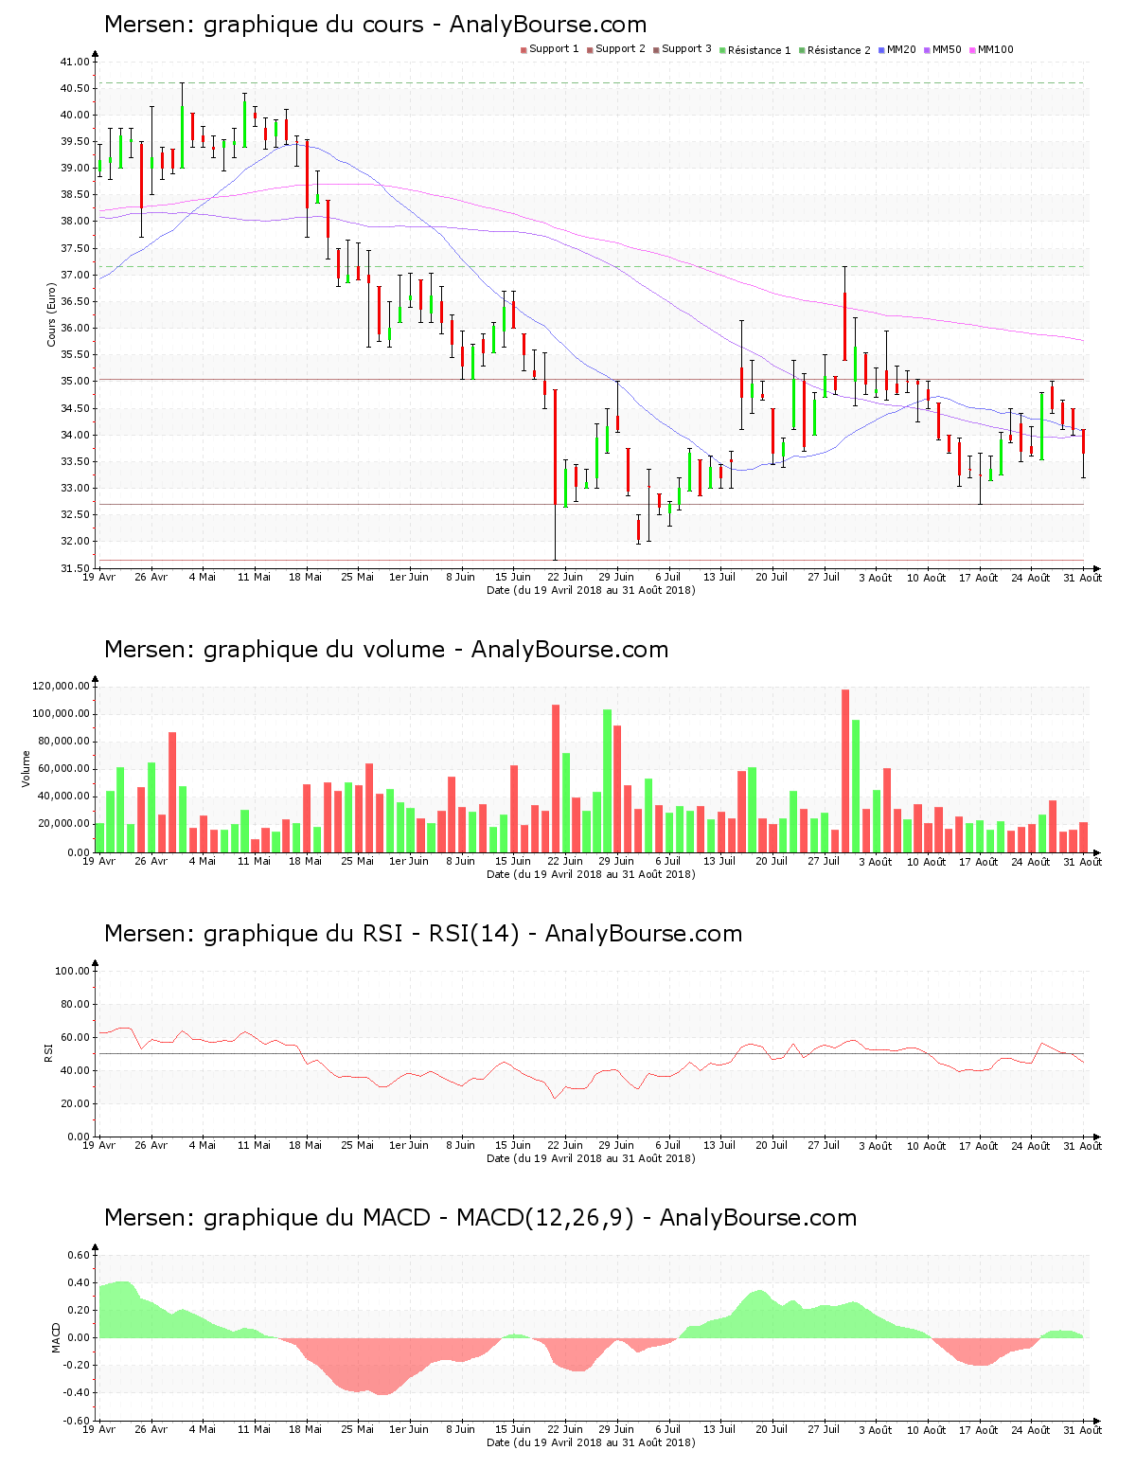Click the 60,000.00 volume axis value
This screenshot has width=1136, height=1468.
click(x=64, y=769)
